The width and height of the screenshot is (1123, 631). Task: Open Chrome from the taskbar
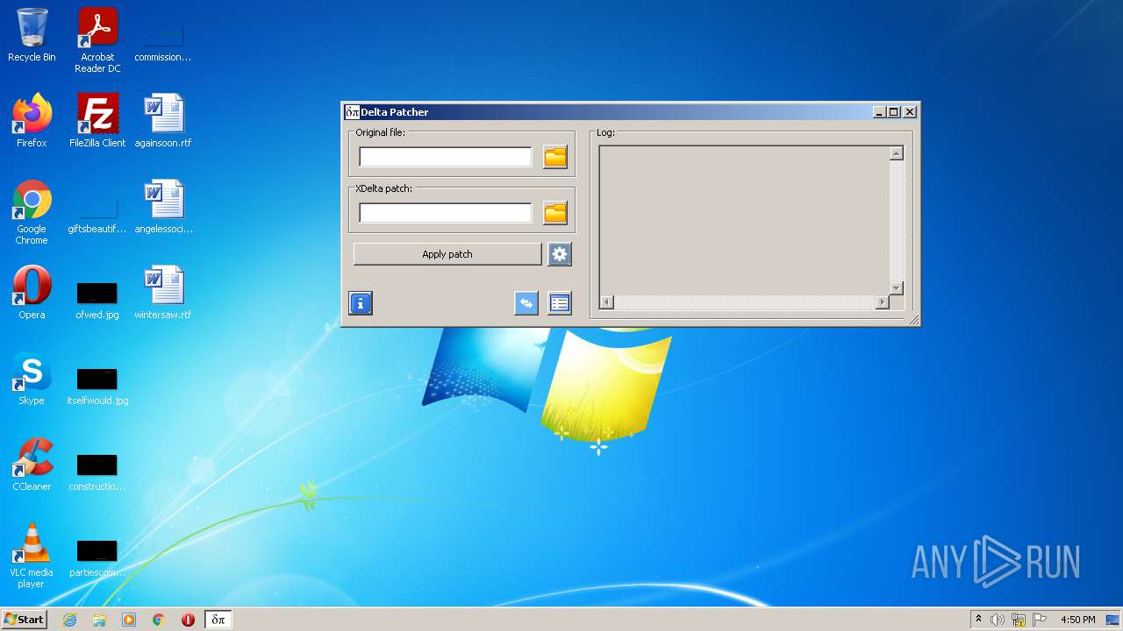pos(159,620)
